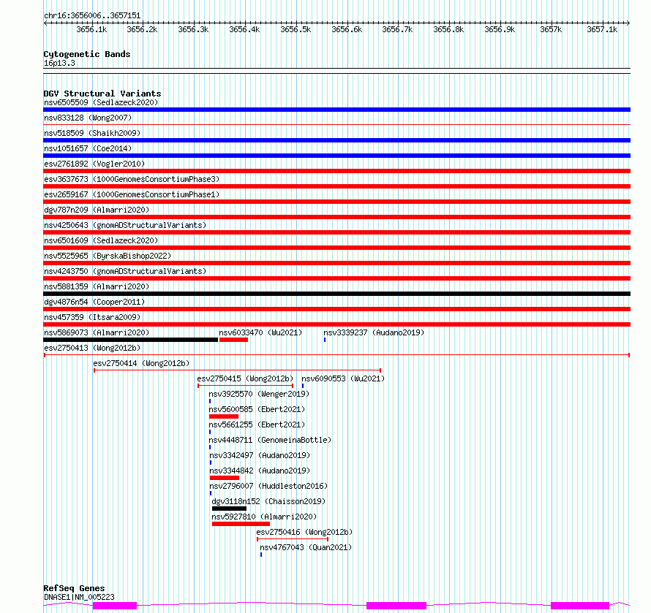Open dgv3118n152 (Chaisson2019) label

268,501
